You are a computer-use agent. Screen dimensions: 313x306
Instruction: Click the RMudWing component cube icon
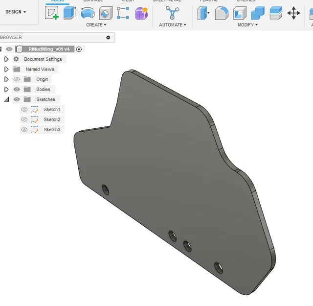20,49
